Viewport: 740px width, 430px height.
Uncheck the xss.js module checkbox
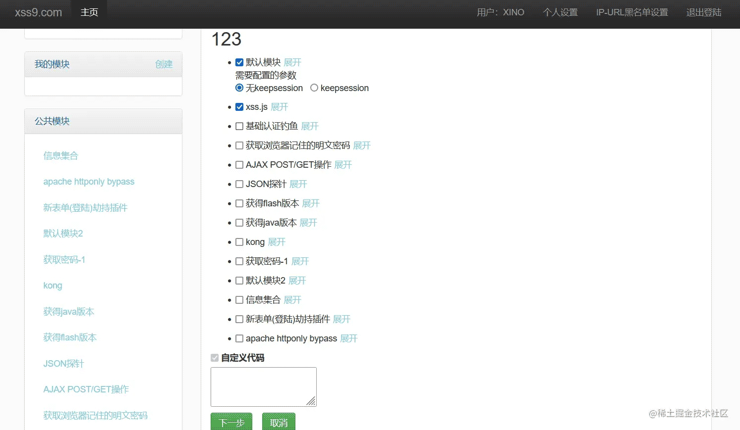pos(239,107)
